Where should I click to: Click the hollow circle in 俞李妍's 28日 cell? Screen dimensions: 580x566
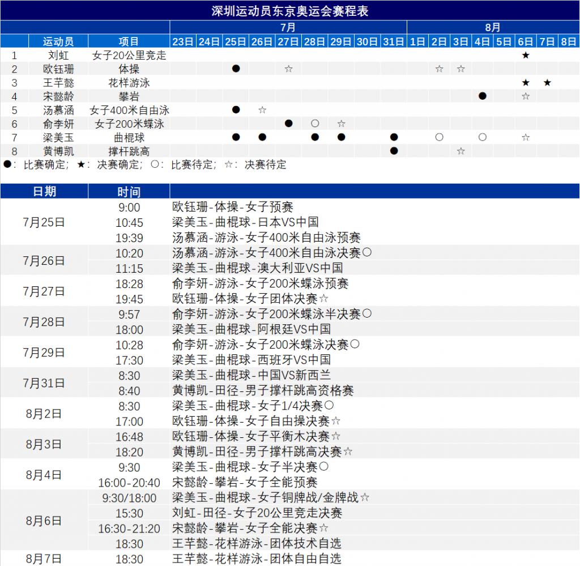click(315, 124)
